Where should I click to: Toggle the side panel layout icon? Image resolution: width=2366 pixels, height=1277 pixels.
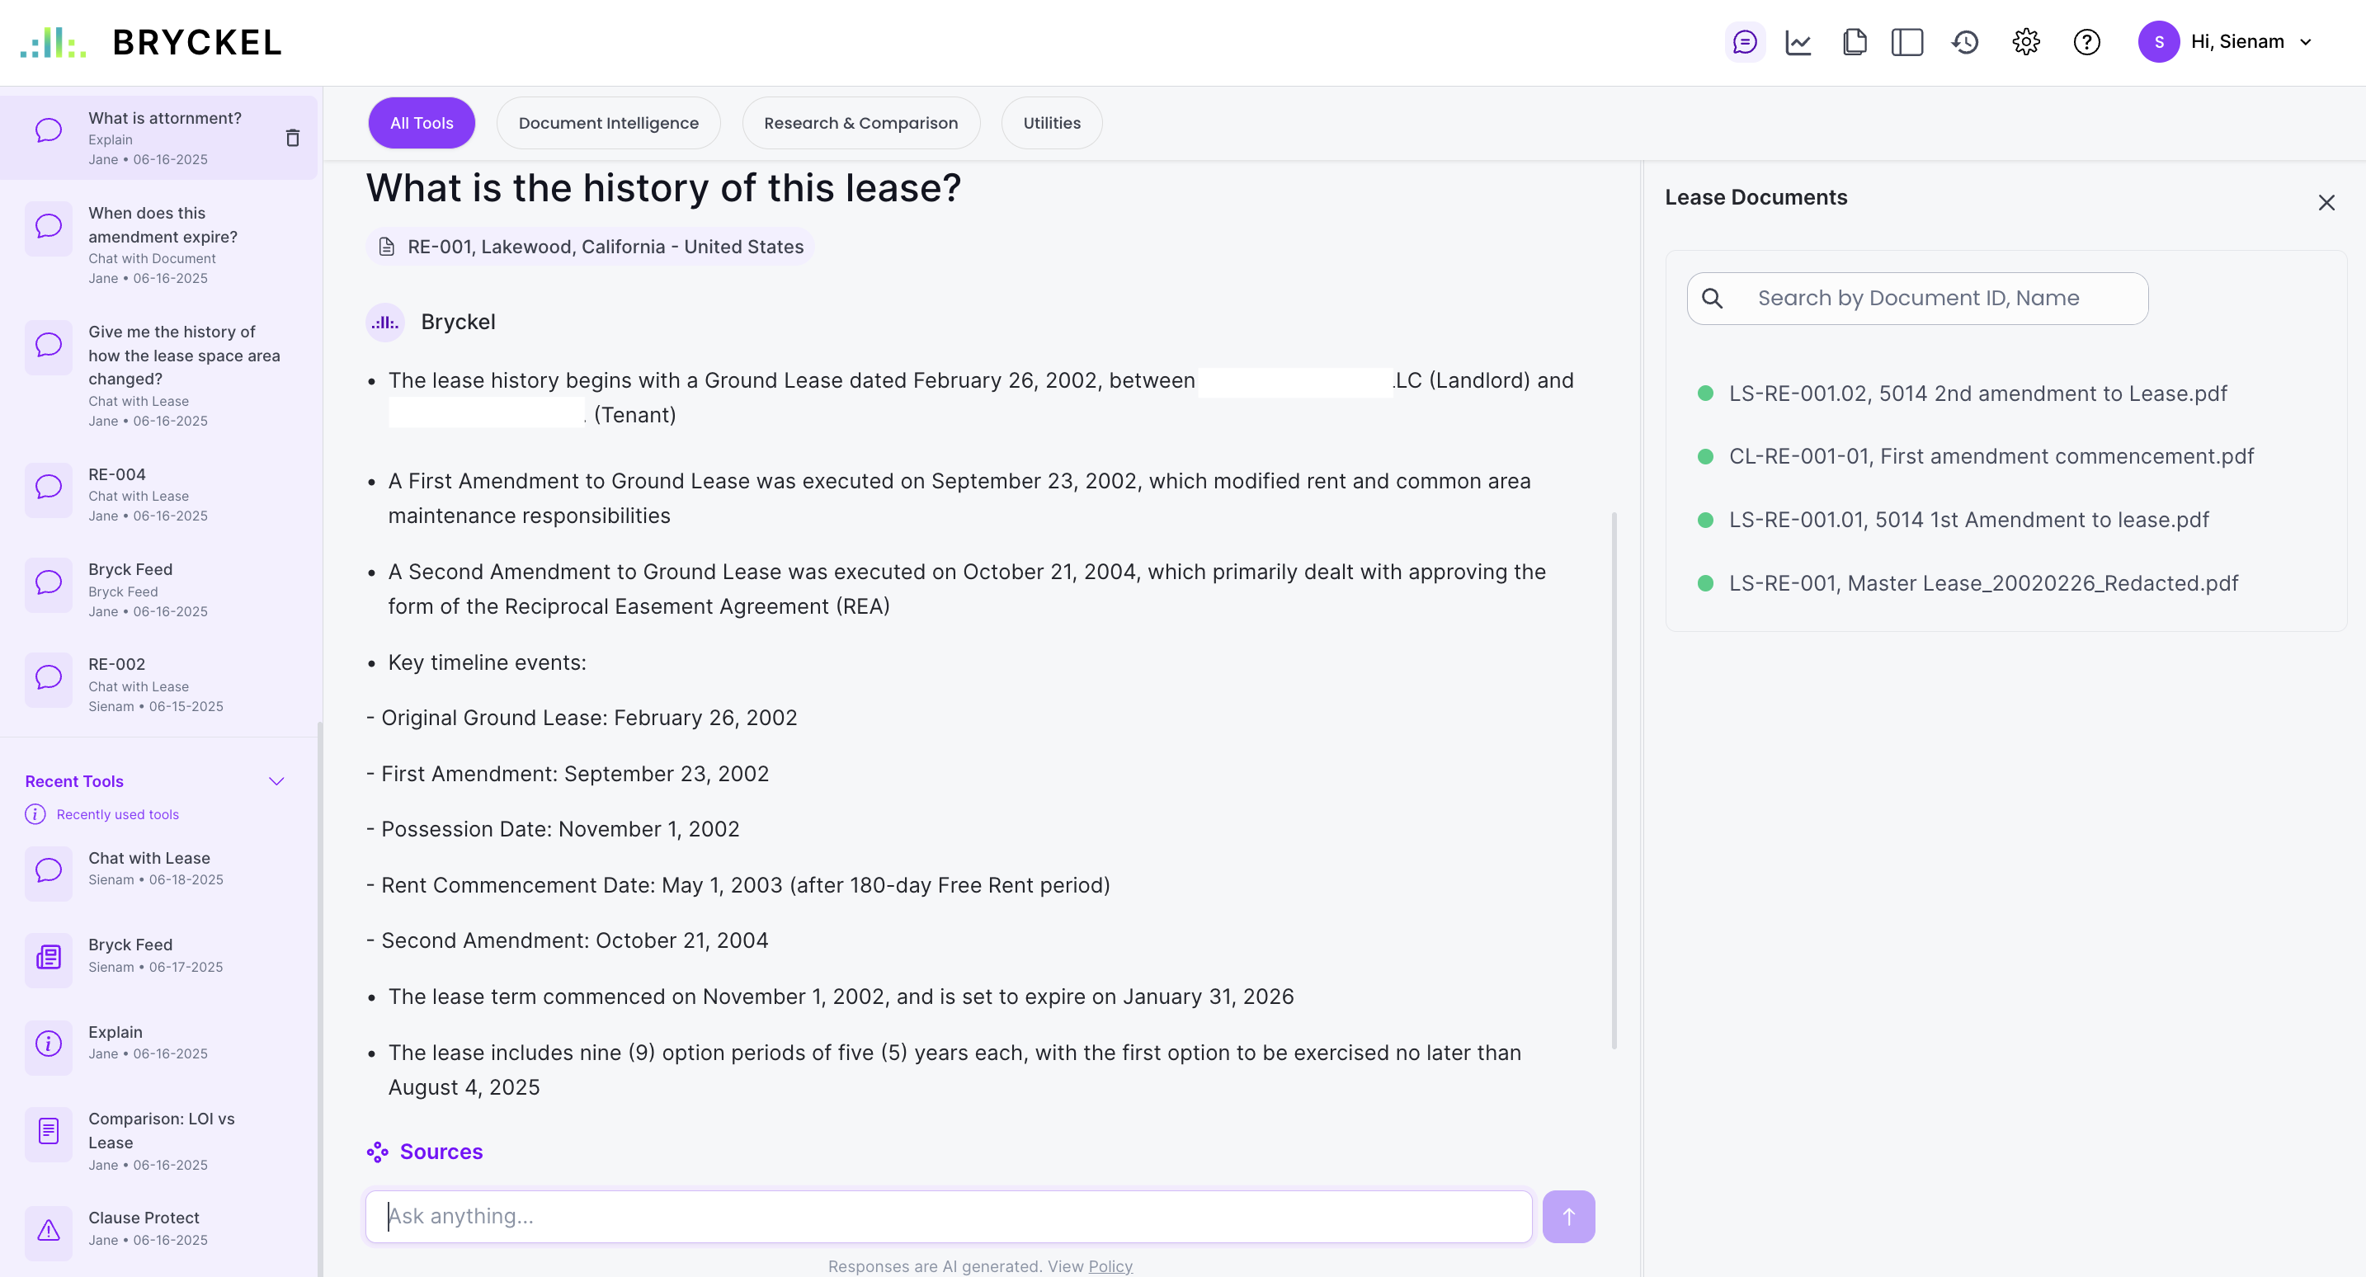pyautogui.click(x=1906, y=41)
